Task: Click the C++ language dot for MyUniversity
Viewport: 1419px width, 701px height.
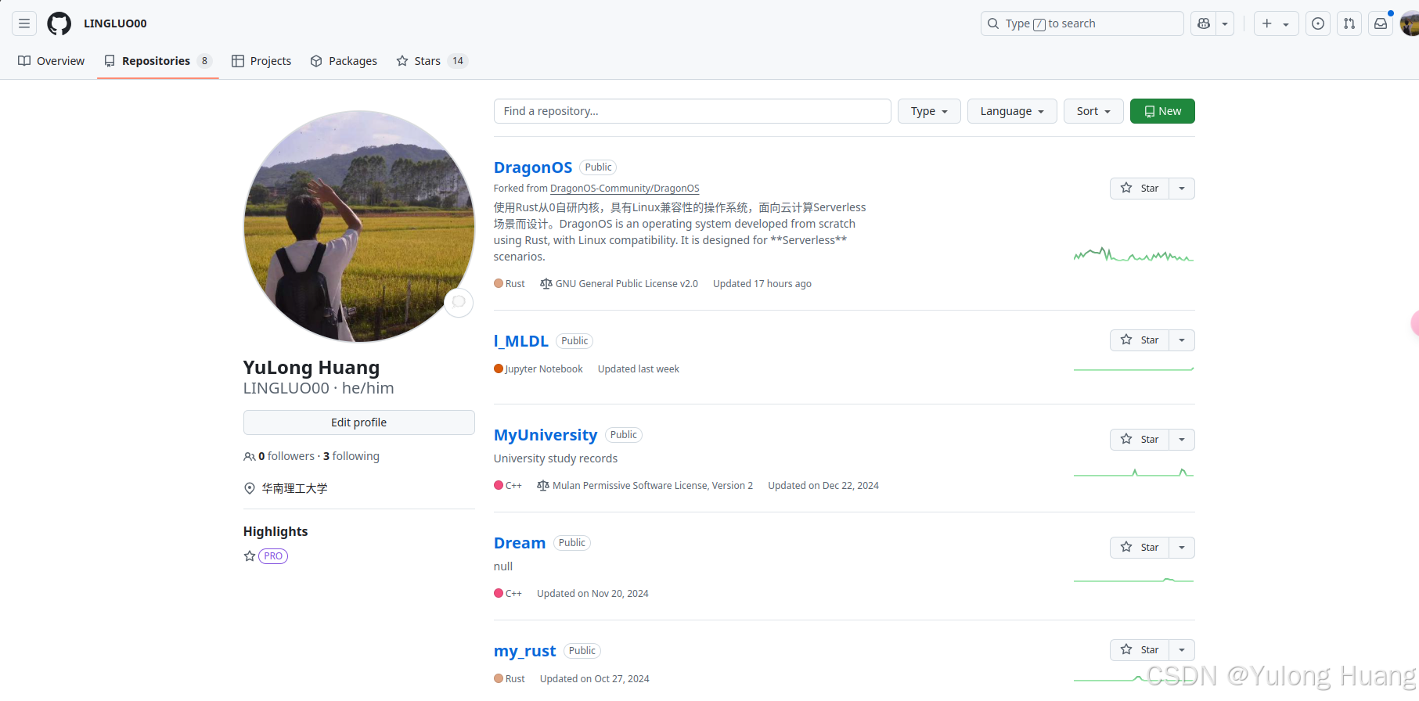Action: click(499, 485)
